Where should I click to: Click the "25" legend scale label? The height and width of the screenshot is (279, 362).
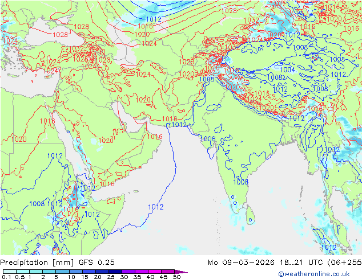[x=111, y=277]
